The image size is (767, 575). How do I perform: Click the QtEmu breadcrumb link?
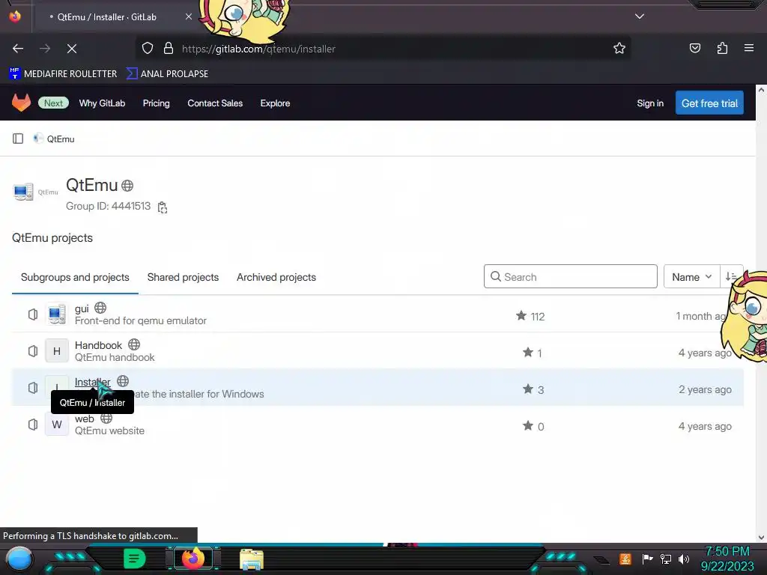coord(61,139)
